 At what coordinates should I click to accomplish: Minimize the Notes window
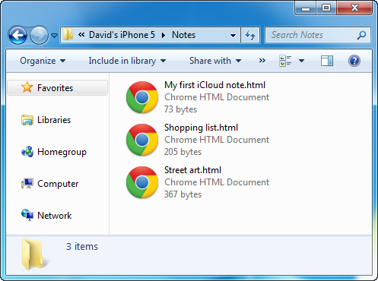306,8
